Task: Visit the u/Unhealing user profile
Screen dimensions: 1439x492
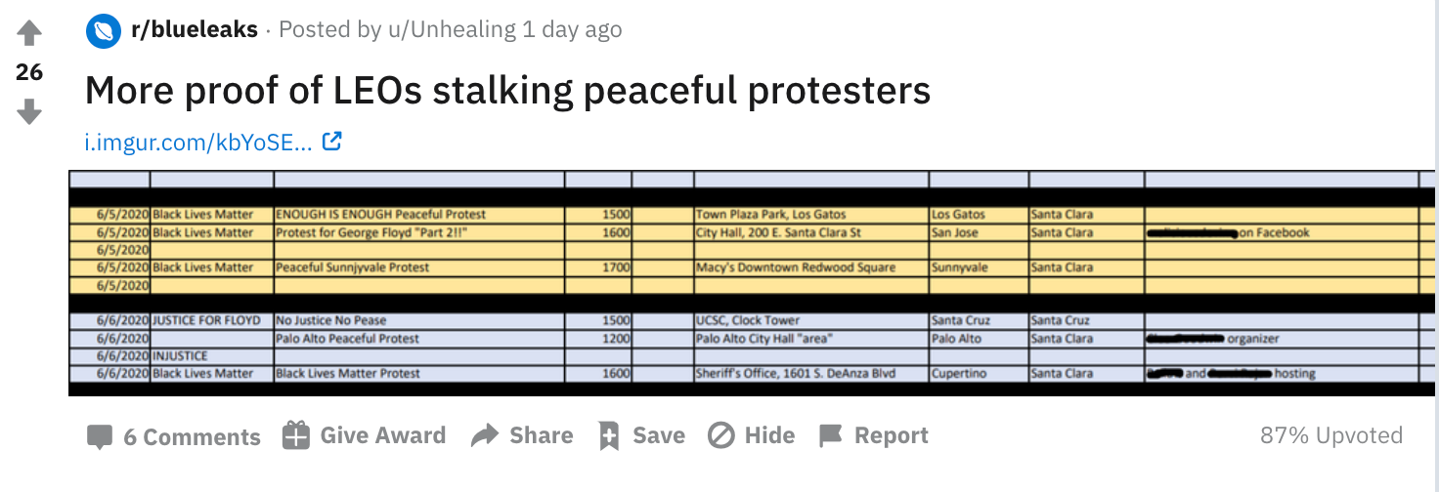Action: point(450,30)
